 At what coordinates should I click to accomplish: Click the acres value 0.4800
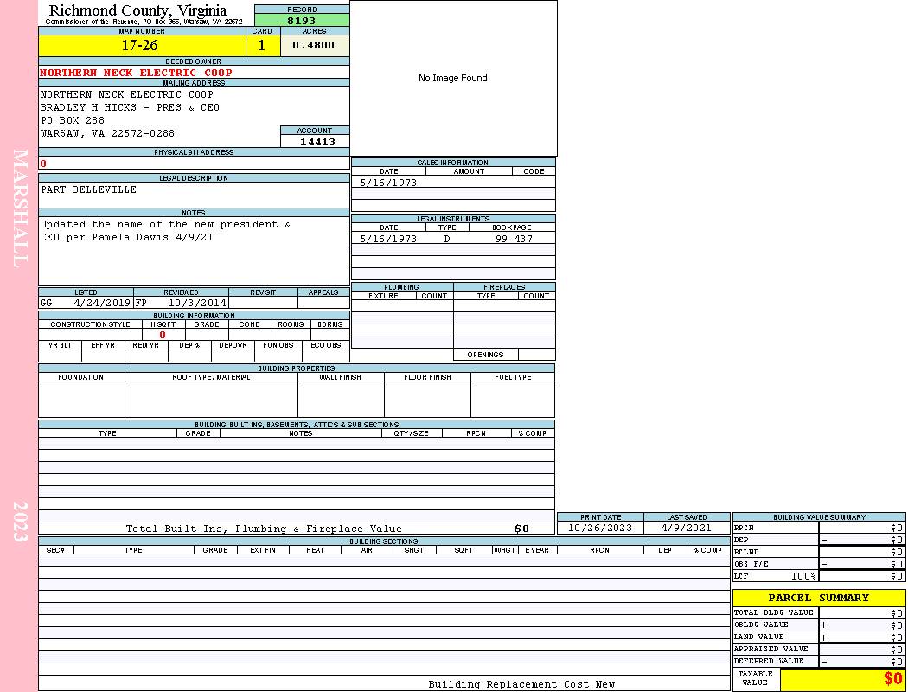coord(314,46)
